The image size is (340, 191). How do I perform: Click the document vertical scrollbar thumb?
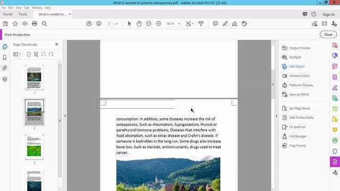pyautogui.click(x=273, y=84)
